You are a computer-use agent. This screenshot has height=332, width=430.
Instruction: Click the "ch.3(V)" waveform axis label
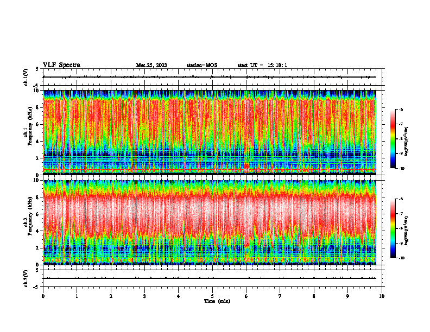pyautogui.click(x=26, y=278)
